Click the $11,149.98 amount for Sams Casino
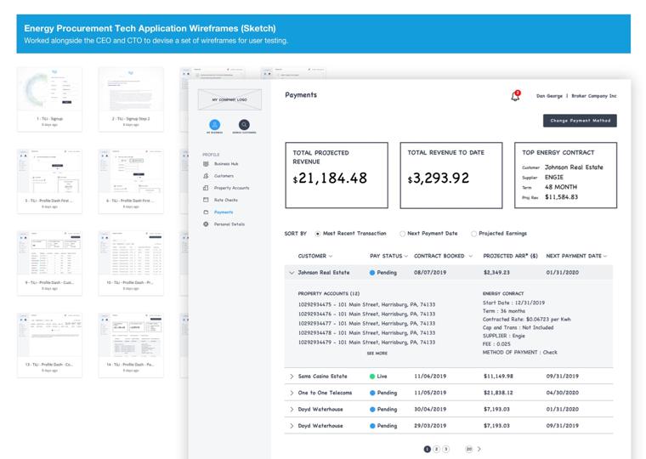 click(498, 377)
